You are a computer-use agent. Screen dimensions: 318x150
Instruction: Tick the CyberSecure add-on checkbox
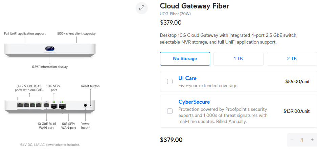170,111
